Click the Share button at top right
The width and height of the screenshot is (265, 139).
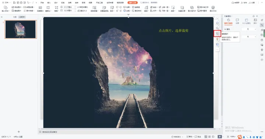[x=252, y=3]
